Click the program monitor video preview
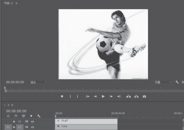 [103, 44]
